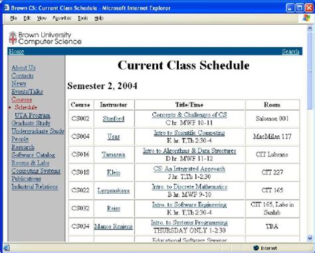This screenshot has height=253, width=315.
Task: Open the Help menu
Action: pyautogui.click(x=99, y=18)
